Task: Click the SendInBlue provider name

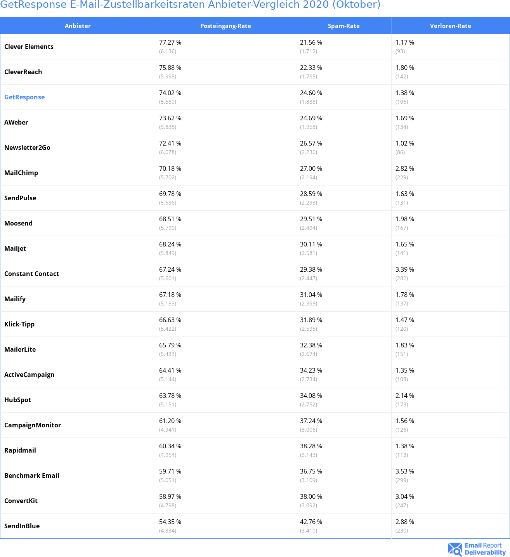Action: pos(22,526)
